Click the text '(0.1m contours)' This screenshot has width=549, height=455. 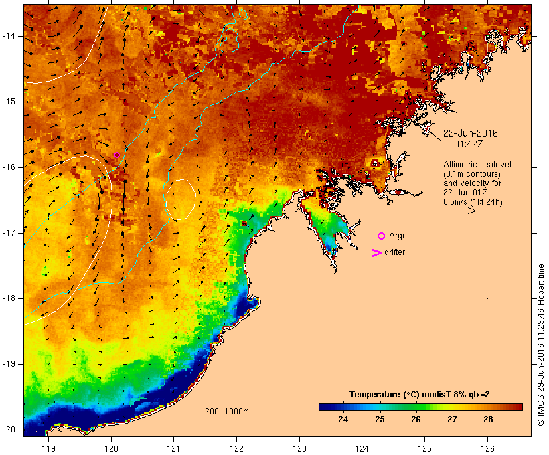click(x=472, y=174)
